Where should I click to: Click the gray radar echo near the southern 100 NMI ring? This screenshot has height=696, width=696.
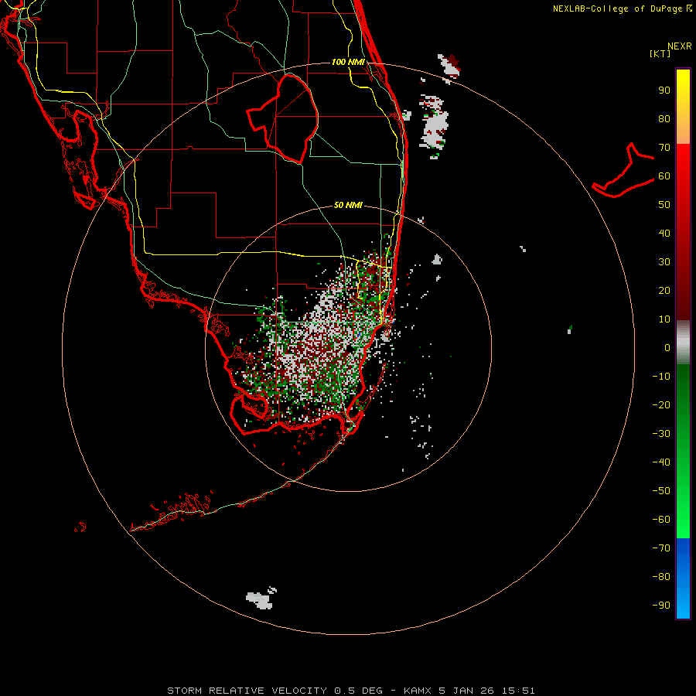click(x=260, y=599)
